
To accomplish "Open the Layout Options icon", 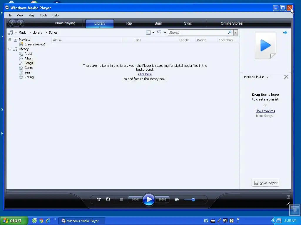I will (x=148, y=33).
